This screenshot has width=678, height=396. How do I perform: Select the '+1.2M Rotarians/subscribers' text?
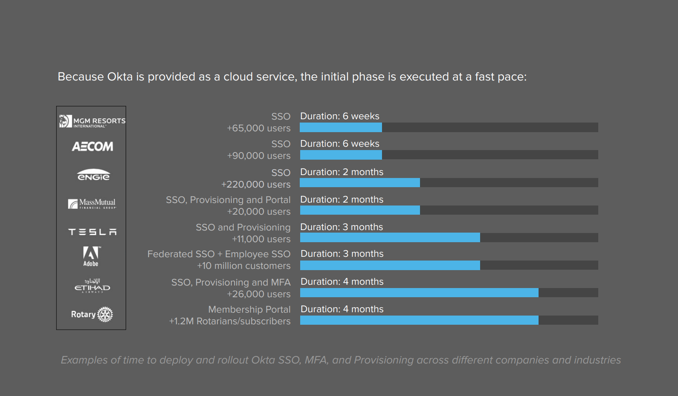click(x=230, y=321)
